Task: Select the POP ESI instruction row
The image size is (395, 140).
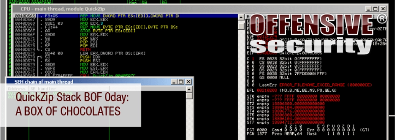Action: (125, 42)
